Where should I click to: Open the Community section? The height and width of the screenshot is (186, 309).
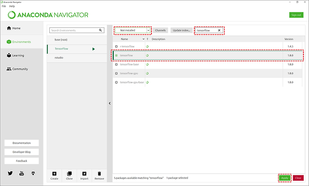[22, 69]
